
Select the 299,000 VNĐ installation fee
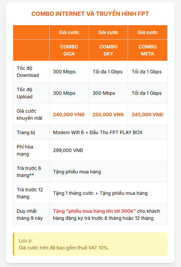(68, 150)
